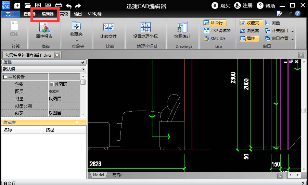The image size is (308, 185).
Task: Redo the last undone action
Action: coord(78,6)
